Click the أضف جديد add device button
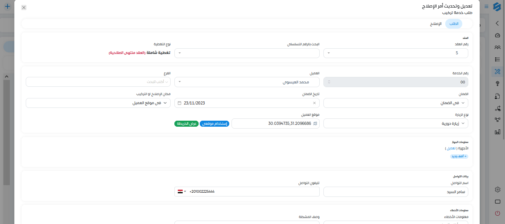This screenshot has height=224, width=505. 459,156
